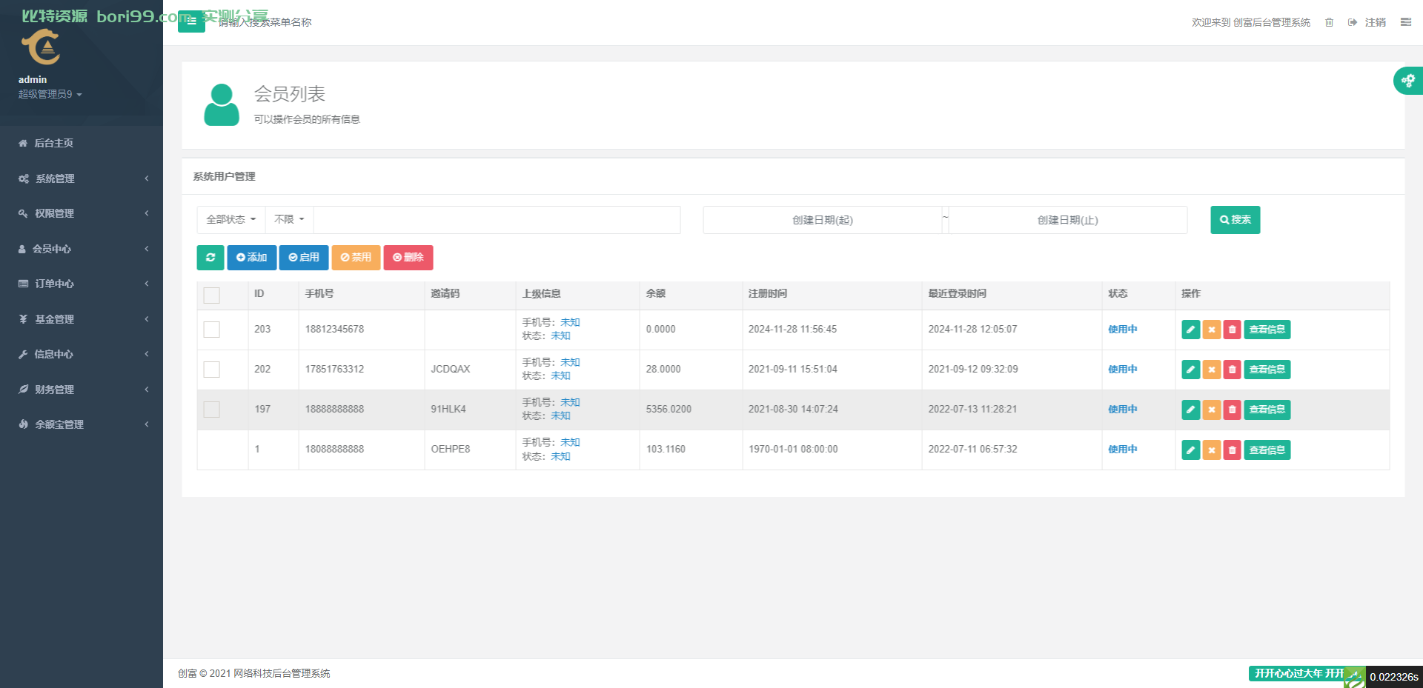Click the 创建日期(止) end date field
Screen dimensions: 1423x688
(1068, 220)
